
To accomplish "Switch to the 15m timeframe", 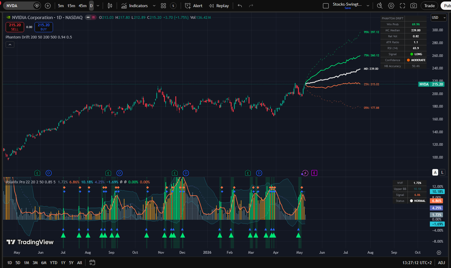I will point(71,6).
